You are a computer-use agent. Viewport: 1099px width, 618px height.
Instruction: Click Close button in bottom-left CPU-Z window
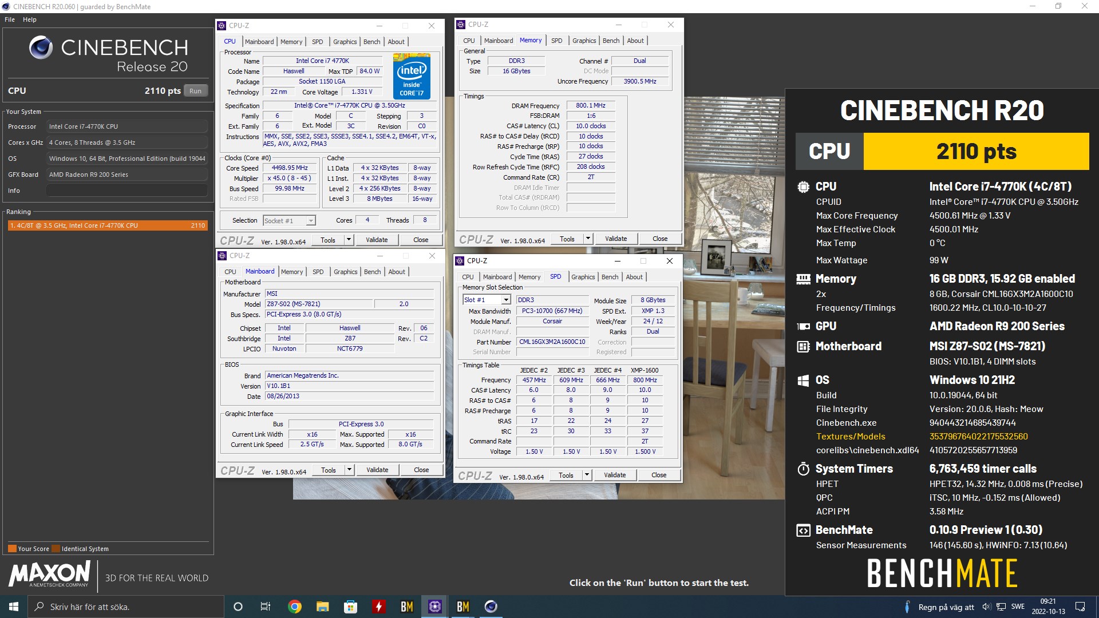tap(421, 470)
